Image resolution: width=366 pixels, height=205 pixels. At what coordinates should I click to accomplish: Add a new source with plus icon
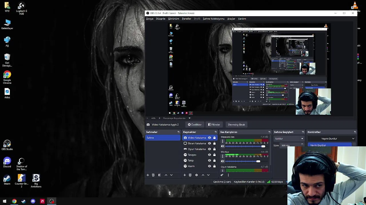(x=185, y=175)
